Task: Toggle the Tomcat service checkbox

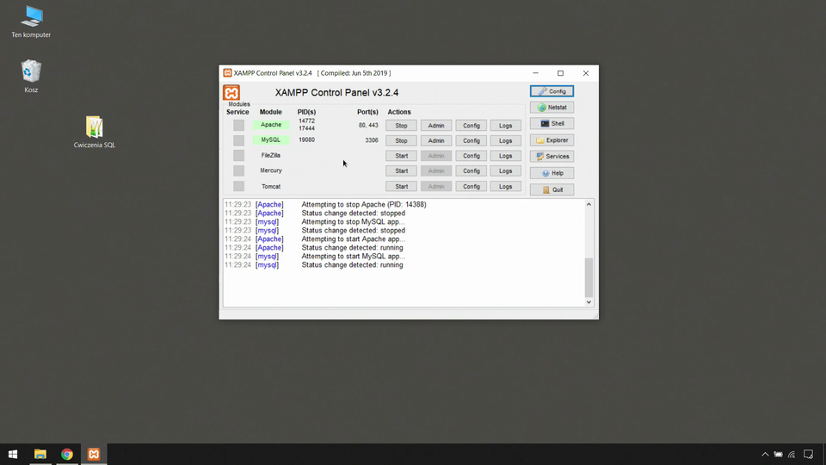Action: 238,187
